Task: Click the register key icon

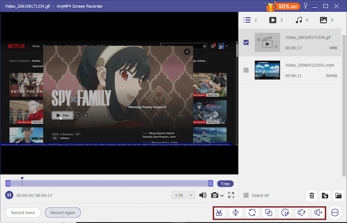Action: (x=305, y=6)
